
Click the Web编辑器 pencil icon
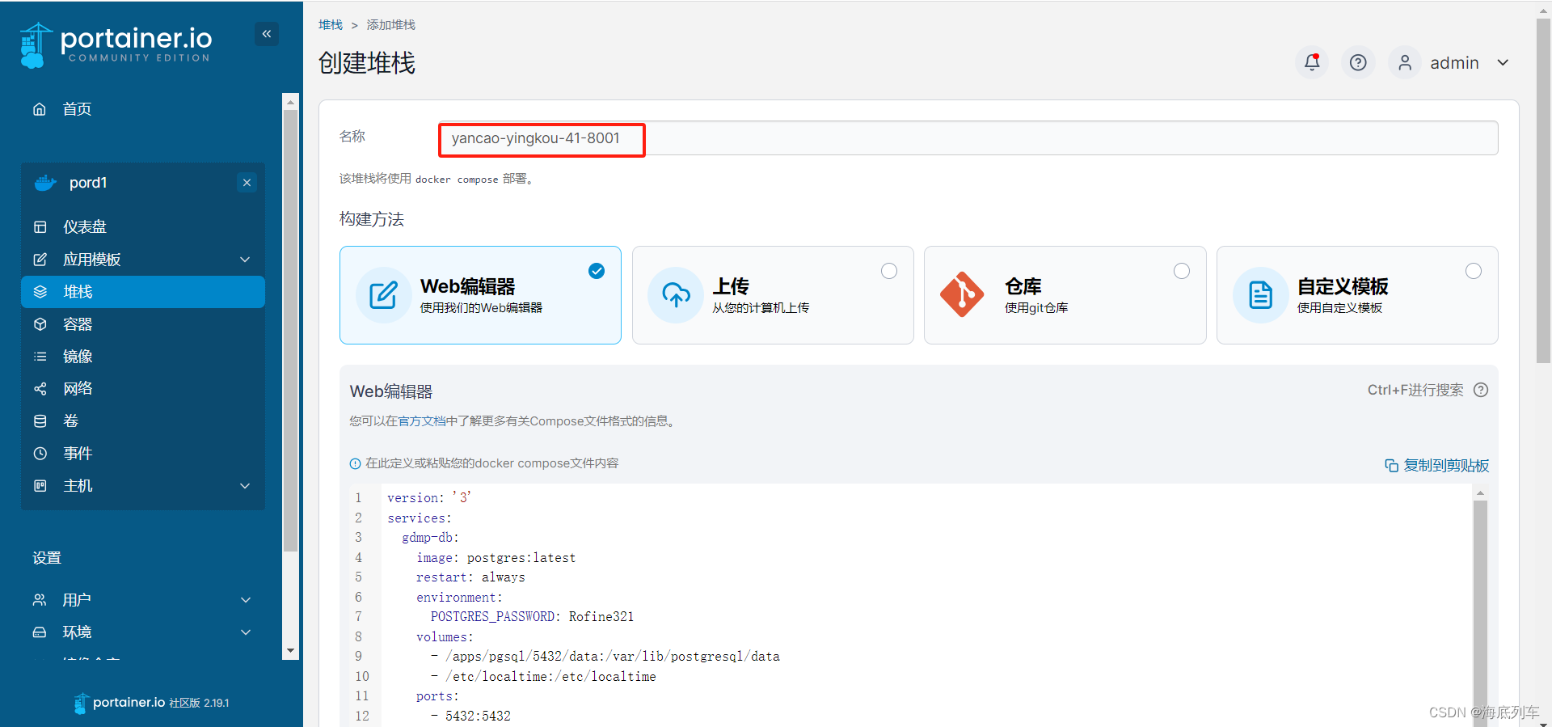[x=383, y=295]
